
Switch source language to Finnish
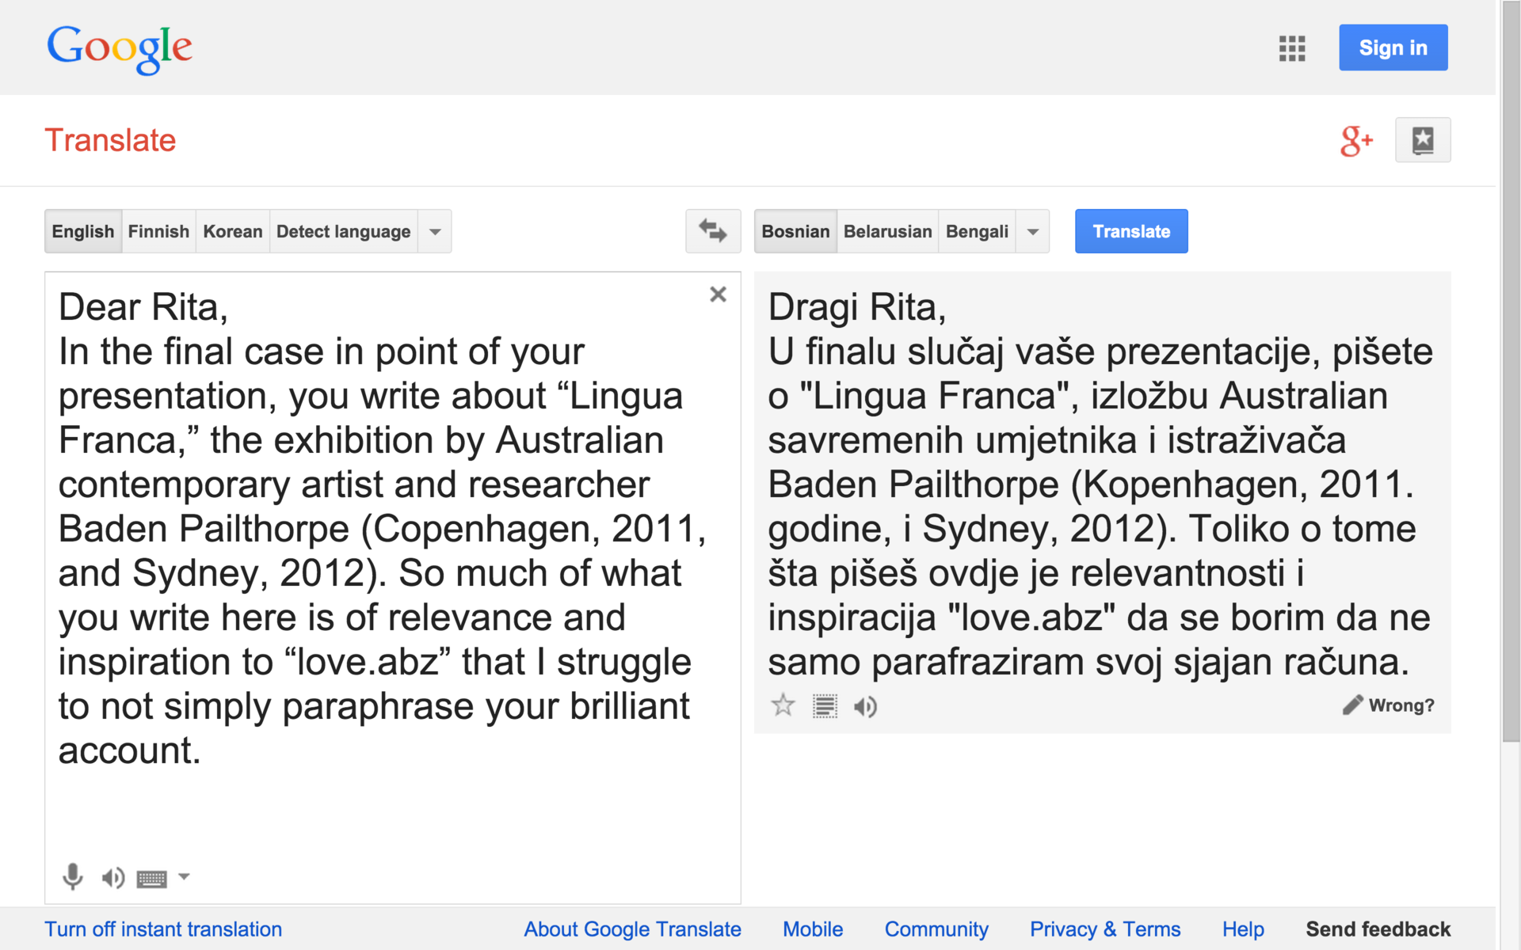pos(158,231)
